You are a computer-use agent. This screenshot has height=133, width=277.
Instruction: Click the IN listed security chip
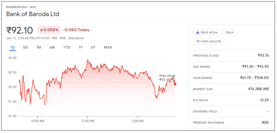coord(209,41)
